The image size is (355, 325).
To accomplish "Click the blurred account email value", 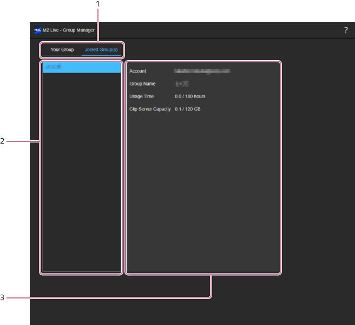I will click(202, 71).
